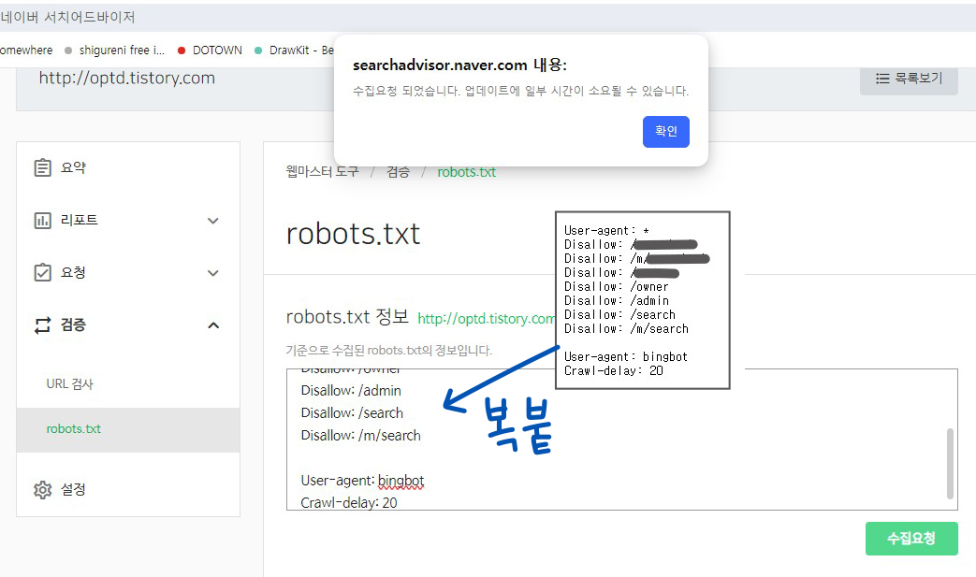Open the 목록보기 list view button
Screen dimensions: 976x577
click(x=909, y=79)
